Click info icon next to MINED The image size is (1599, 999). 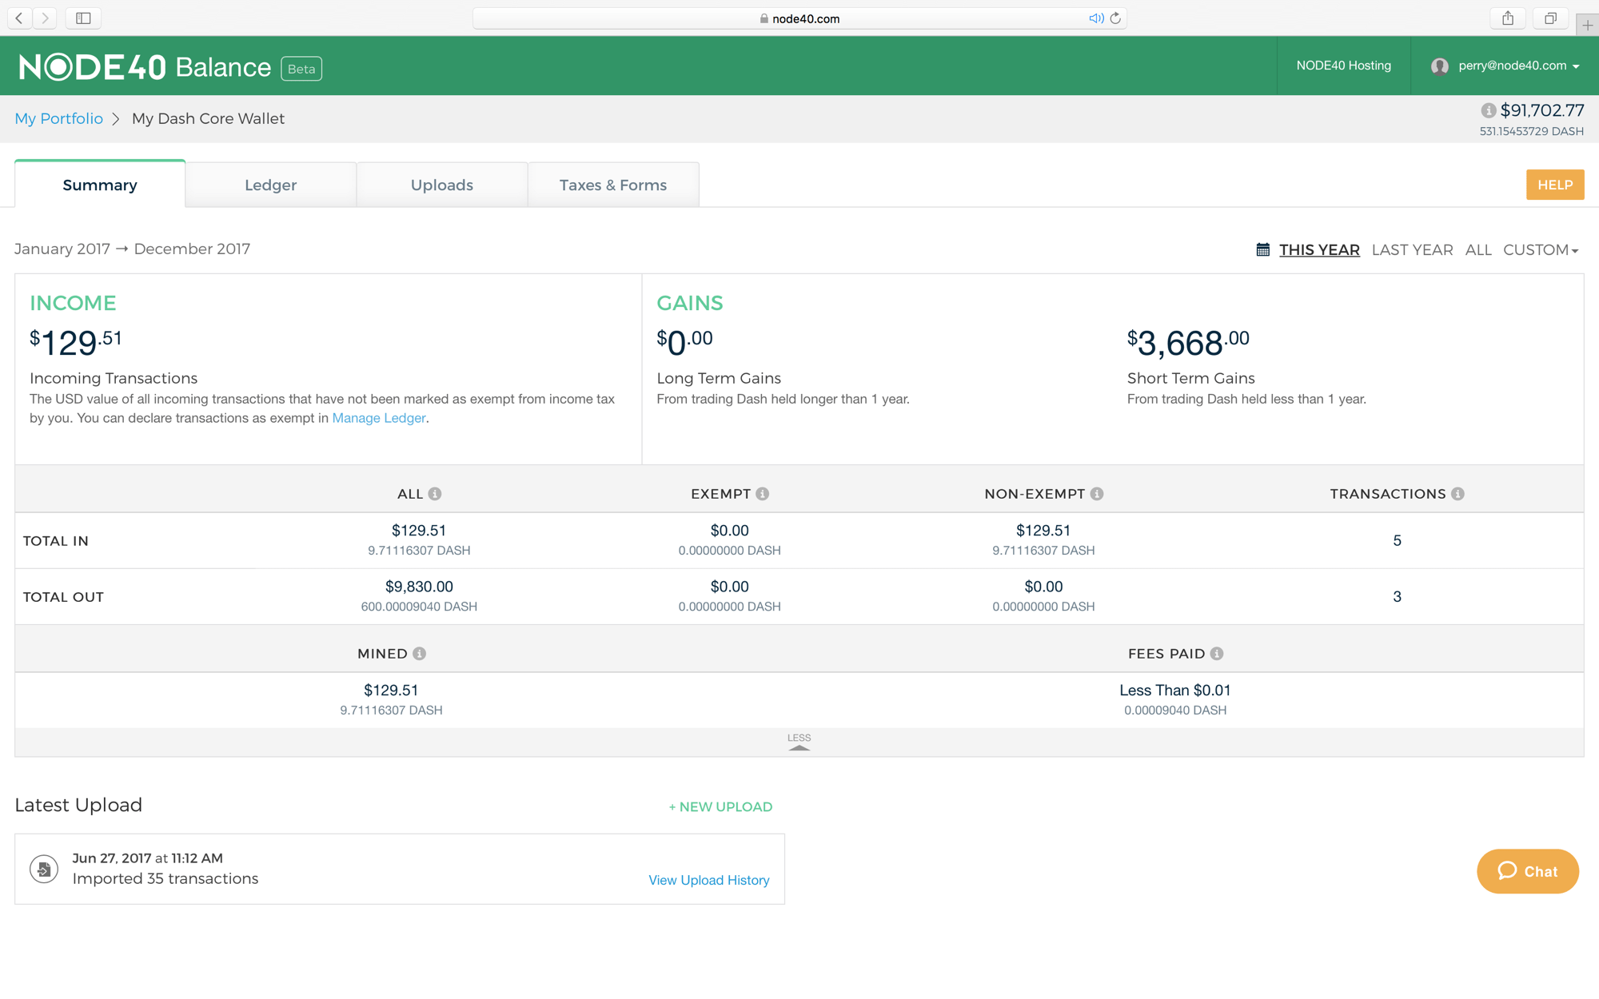point(420,654)
